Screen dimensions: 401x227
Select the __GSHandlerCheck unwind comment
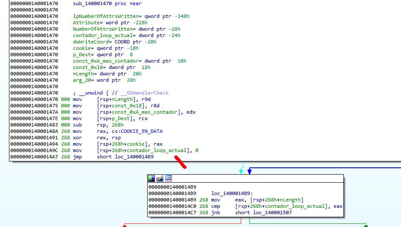pyautogui.click(x=121, y=93)
